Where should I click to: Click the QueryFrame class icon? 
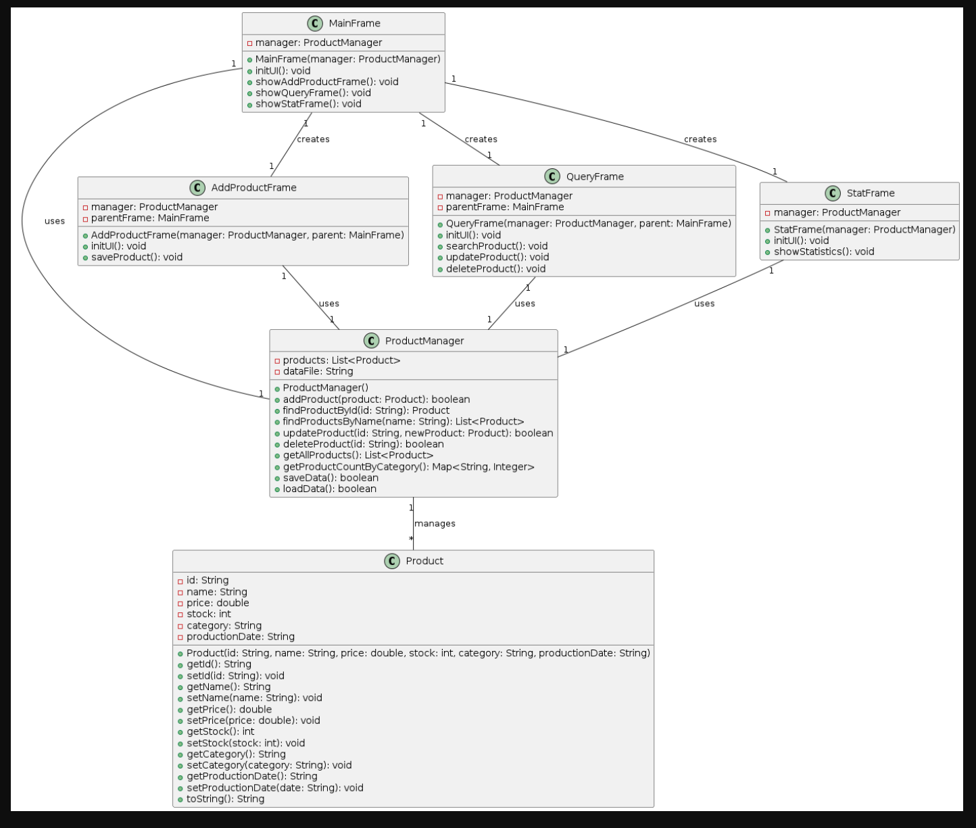tap(554, 176)
